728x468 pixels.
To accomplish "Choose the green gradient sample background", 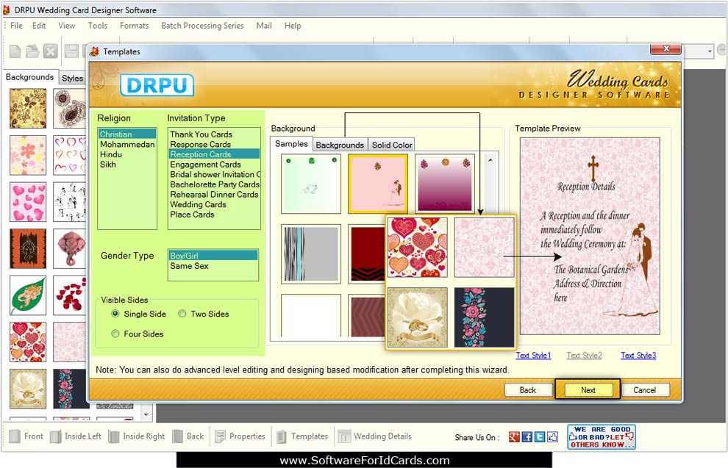I will 311,184.
